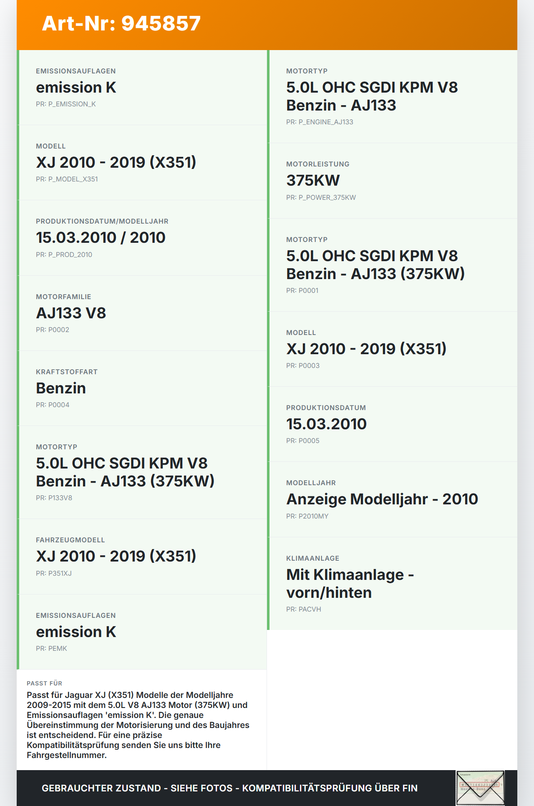Open the Fahrzeugmodell XJ 2010 - 2019 card

click(x=142, y=557)
